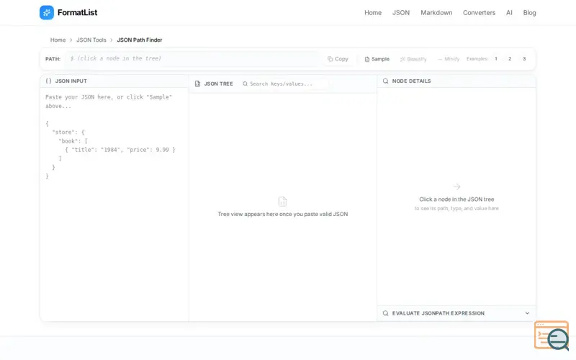Click the Examples: label
576x360 pixels.
[x=477, y=59]
